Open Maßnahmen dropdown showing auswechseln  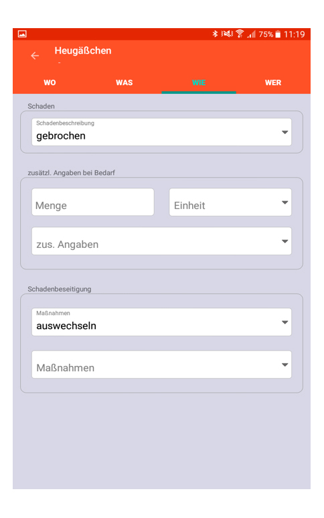tap(162, 322)
